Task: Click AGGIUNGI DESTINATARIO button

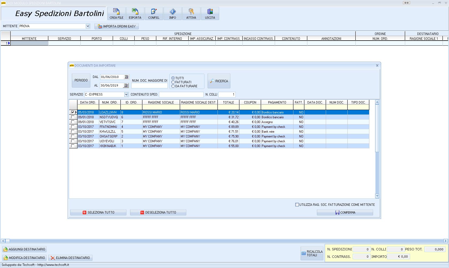Action: [x=24, y=249]
